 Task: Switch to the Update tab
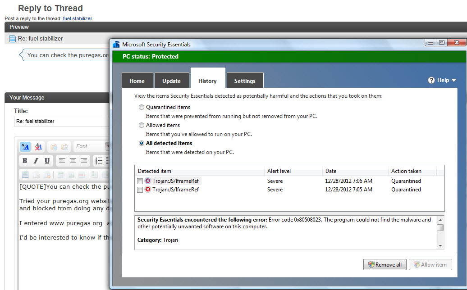pos(172,81)
